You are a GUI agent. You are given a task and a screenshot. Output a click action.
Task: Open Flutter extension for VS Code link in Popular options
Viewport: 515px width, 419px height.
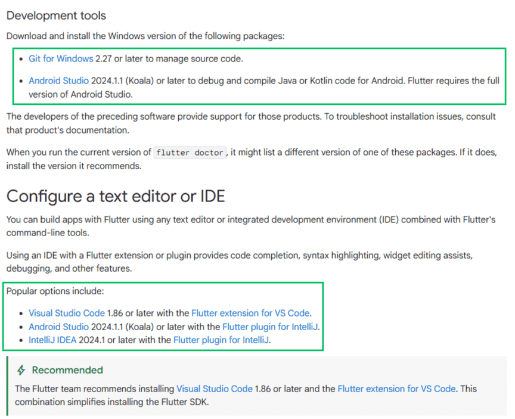(250, 314)
